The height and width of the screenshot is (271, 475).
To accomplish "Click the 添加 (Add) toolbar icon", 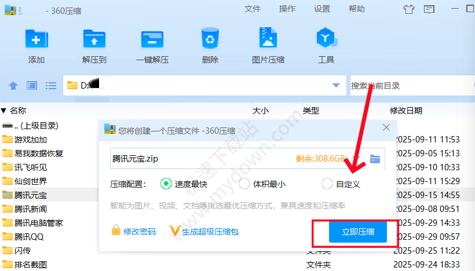I will tap(36, 39).
